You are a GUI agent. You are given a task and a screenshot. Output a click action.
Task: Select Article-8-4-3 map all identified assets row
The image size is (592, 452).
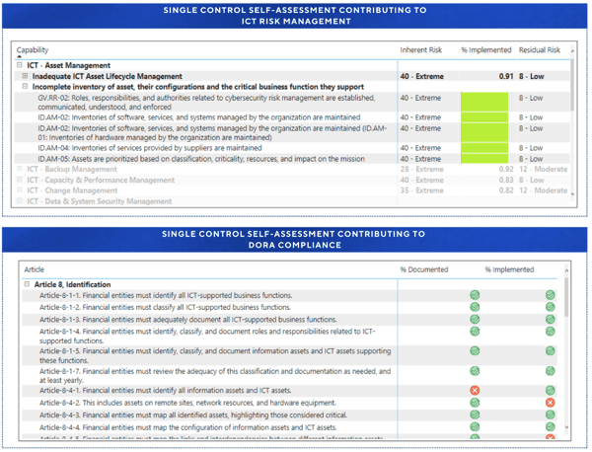point(289,414)
